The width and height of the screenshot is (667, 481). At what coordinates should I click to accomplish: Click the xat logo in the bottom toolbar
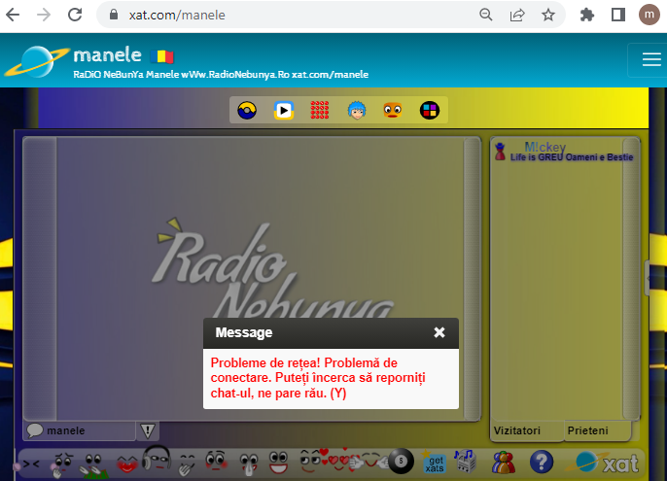604,463
